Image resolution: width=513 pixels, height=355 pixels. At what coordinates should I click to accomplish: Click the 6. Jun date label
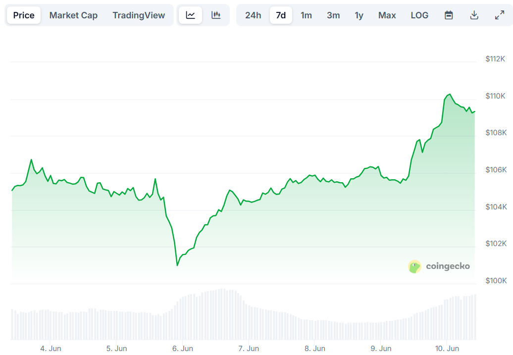tap(183, 349)
